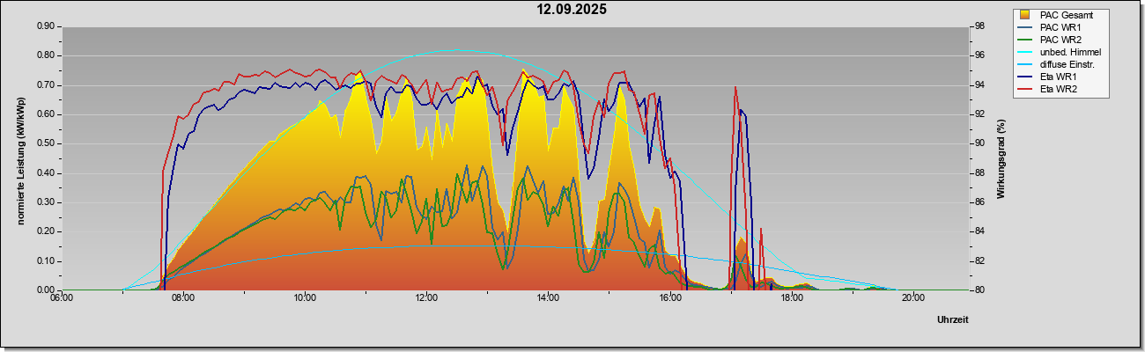Viewport: 1145px width, 352px height.
Task: Click the 12:00 time axis label
Action: tap(426, 297)
